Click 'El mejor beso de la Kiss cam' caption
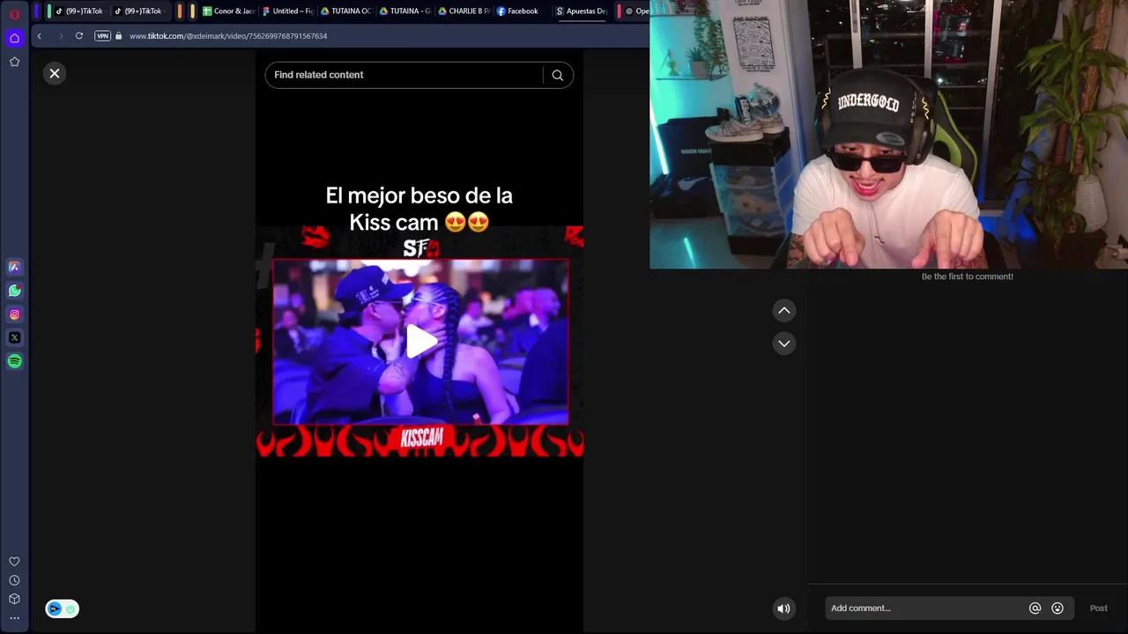 click(x=419, y=209)
